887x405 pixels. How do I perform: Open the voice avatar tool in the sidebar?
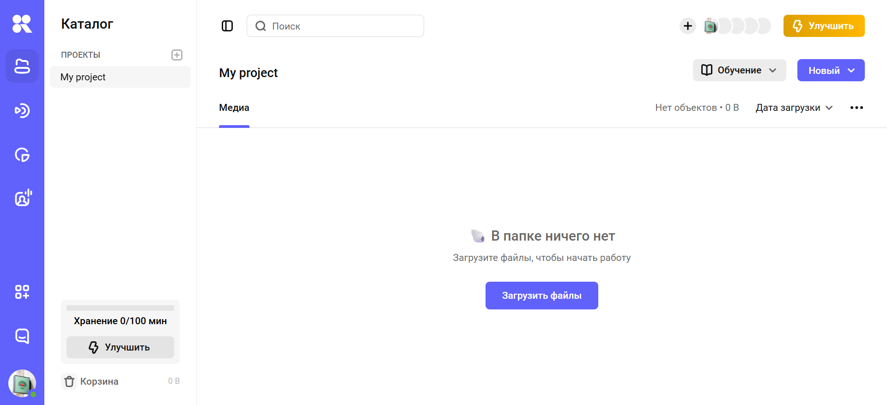tap(22, 198)
